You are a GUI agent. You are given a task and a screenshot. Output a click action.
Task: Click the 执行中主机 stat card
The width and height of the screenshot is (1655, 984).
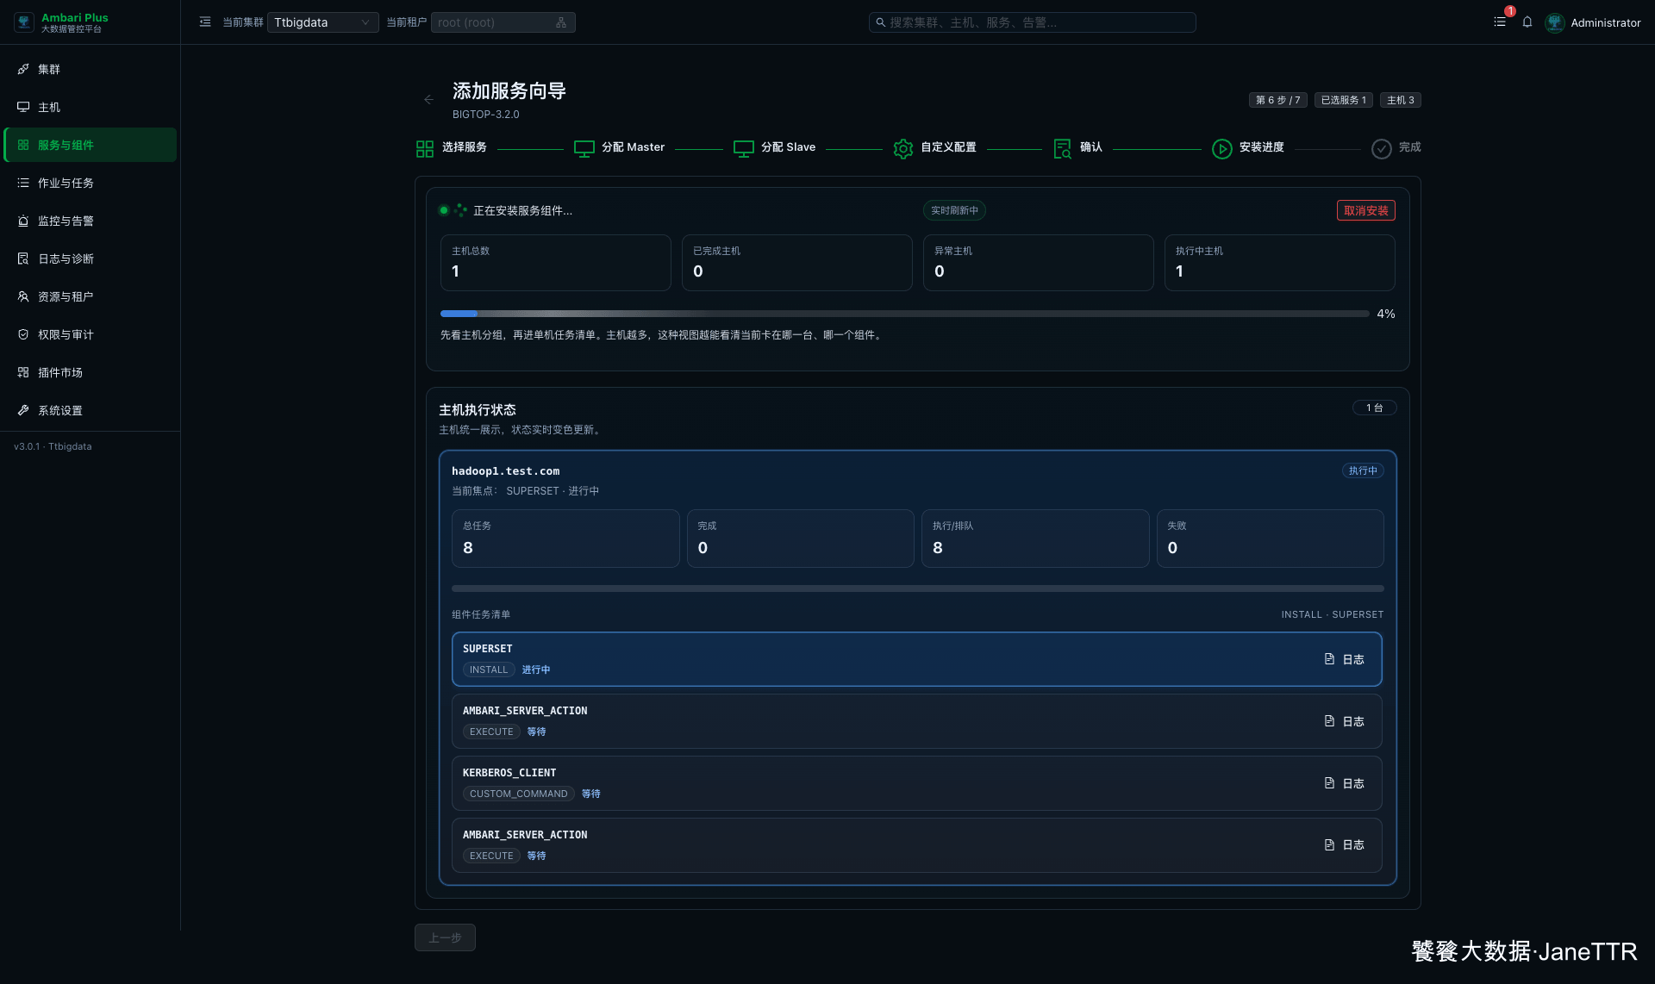click(x=1279, y=263)
